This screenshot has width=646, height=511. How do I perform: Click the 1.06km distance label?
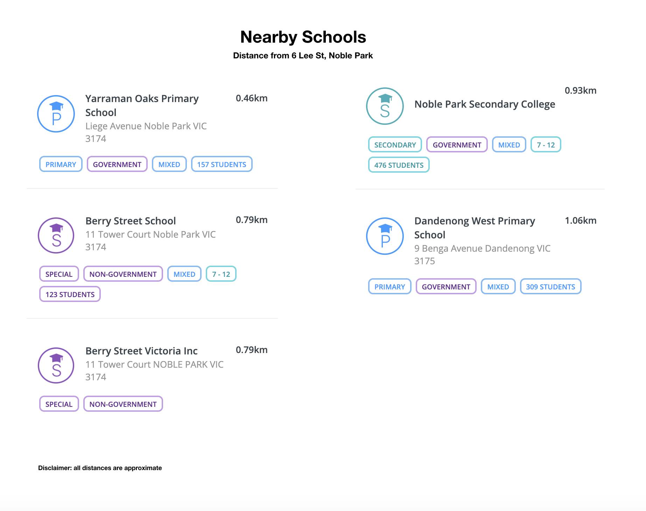click(x=580, y=221)
